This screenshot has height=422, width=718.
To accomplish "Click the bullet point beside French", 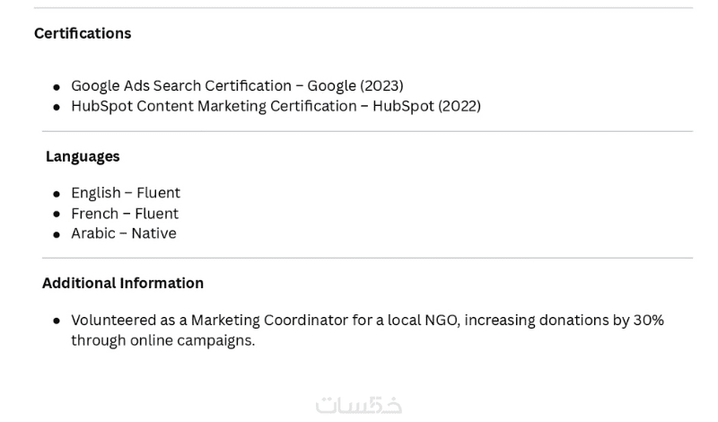I will point(57,215).
